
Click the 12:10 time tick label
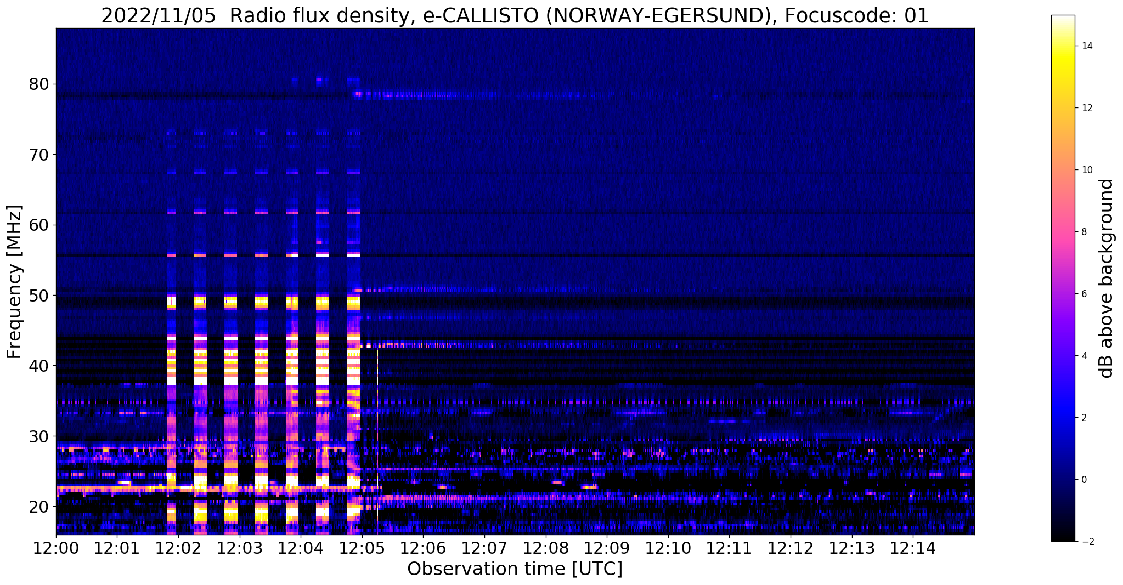point(668,548)
